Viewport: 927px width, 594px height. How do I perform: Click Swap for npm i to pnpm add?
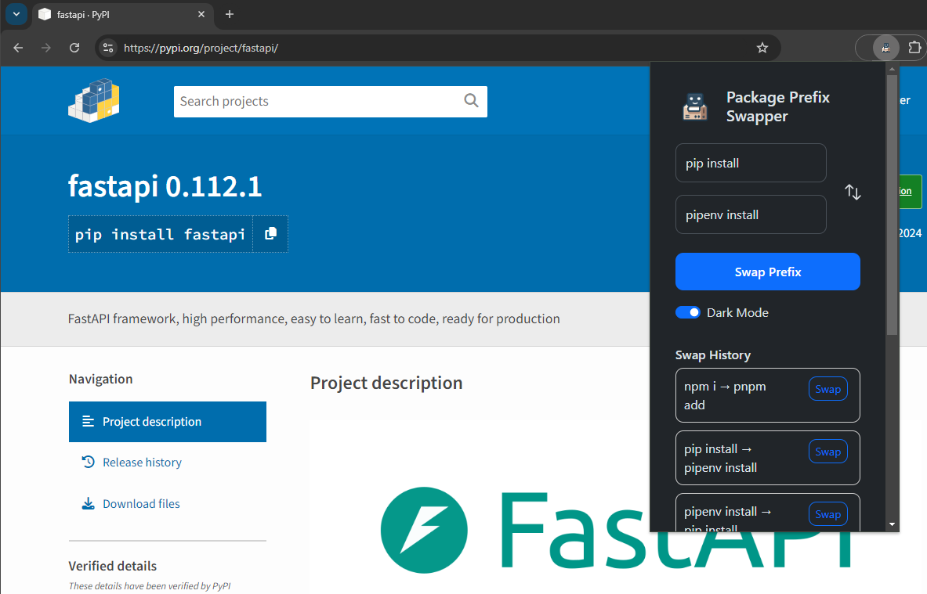click(827, 389)
